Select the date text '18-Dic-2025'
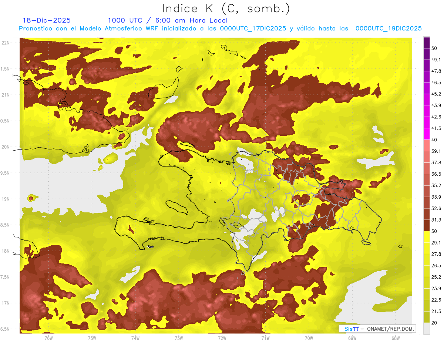This screenshot has height=343, width=444. click(47, 20)
